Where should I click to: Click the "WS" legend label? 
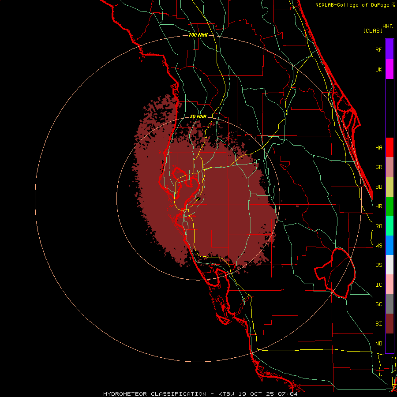[378, 246]
